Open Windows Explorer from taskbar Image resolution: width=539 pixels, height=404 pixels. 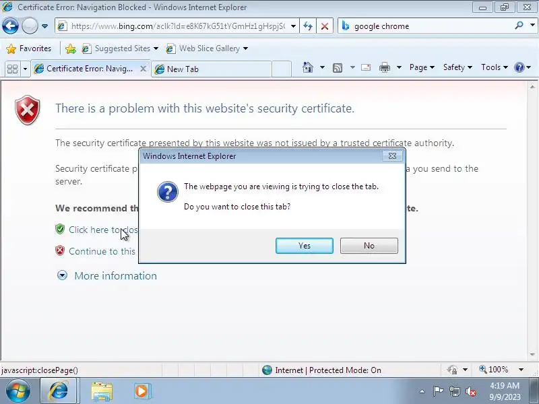coord(102,391)
